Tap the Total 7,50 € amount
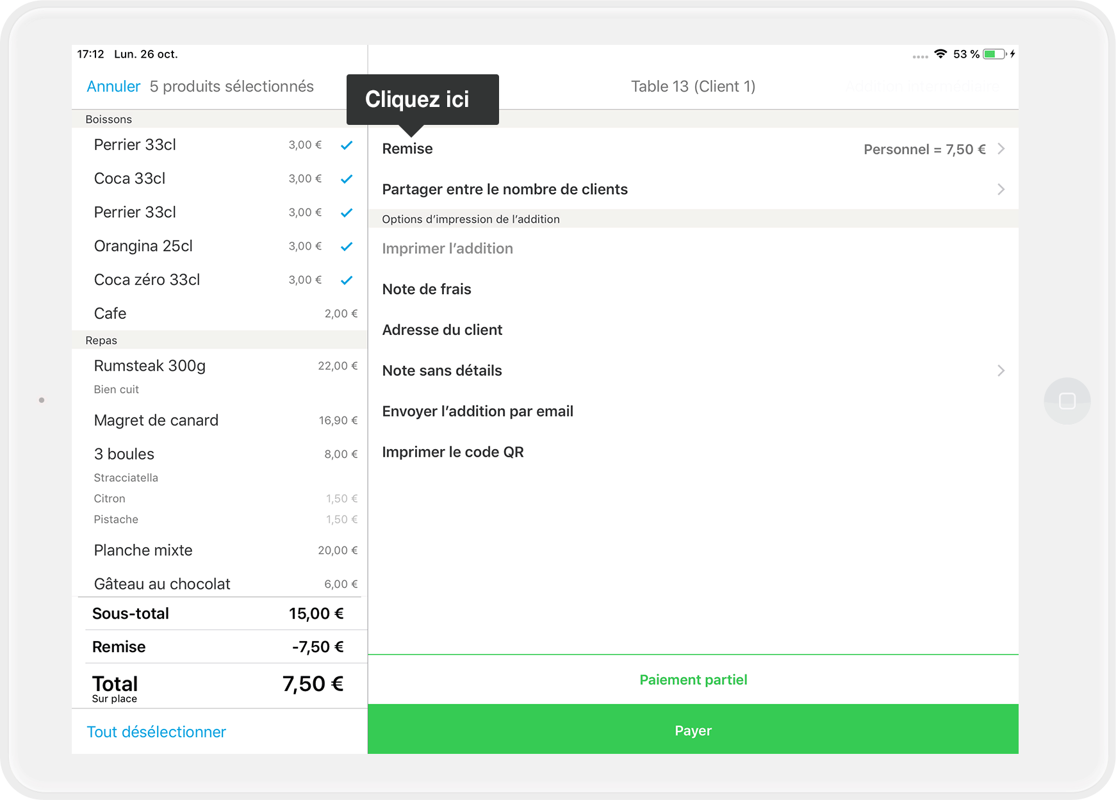This screenshot has width=1116, height=800. [x=313, y=683]
